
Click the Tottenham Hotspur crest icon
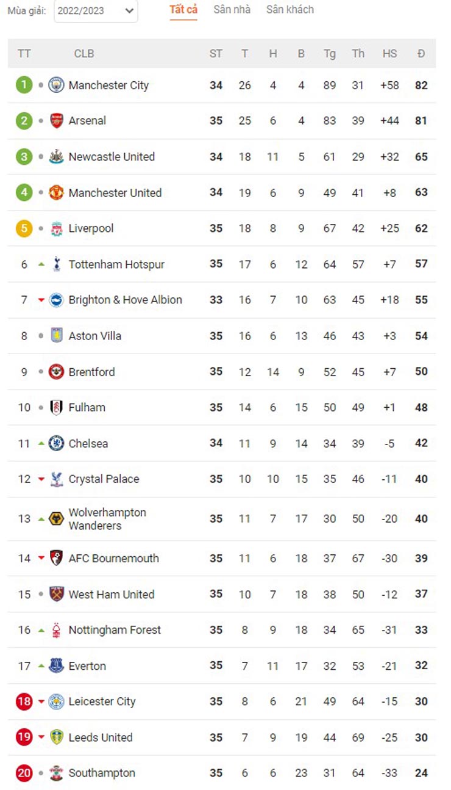(x=56, y=264)
